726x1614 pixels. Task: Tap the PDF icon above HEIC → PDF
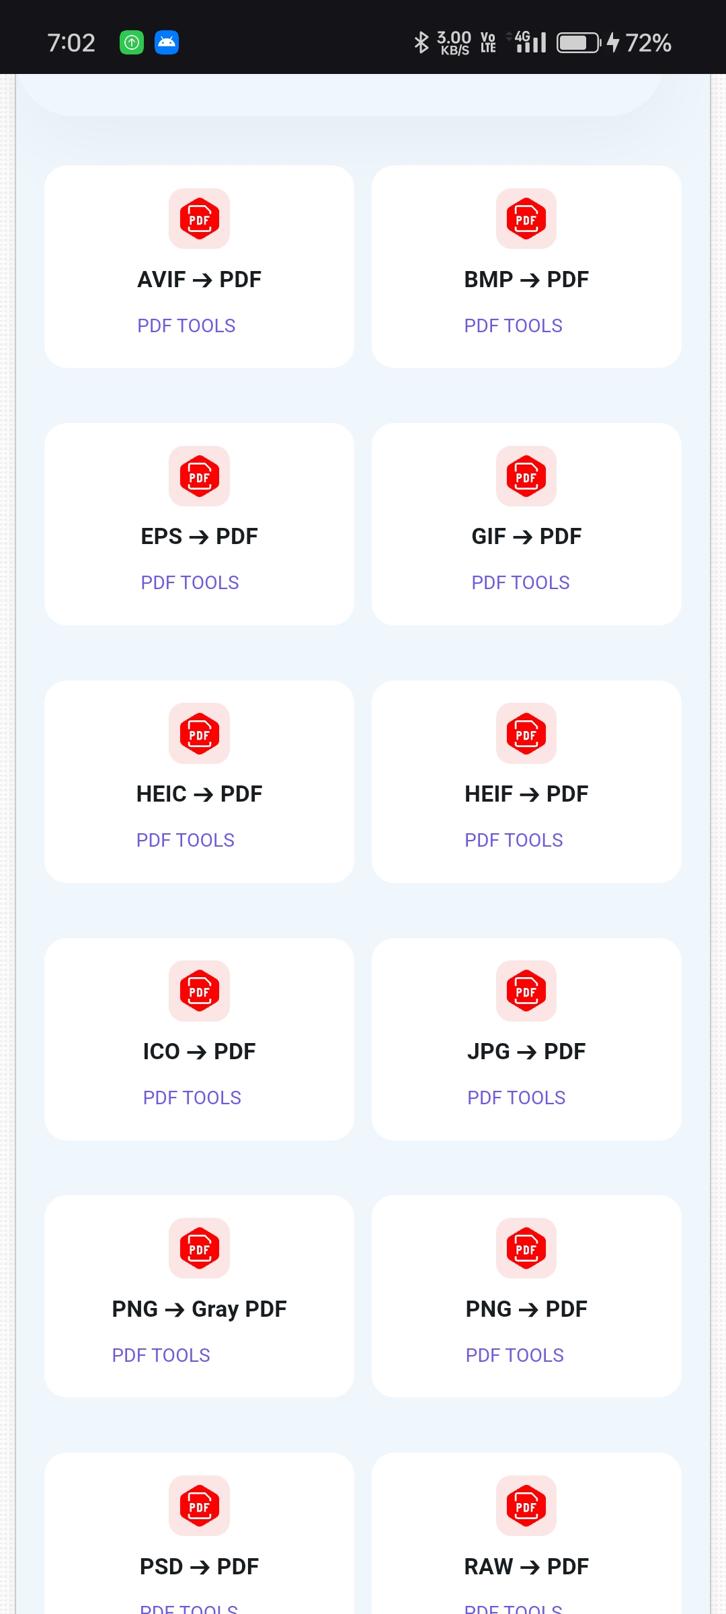coord(199,734)
